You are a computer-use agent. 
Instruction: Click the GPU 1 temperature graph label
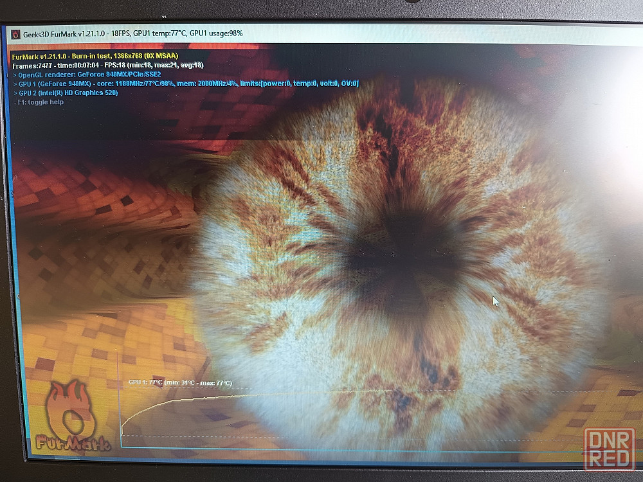tap(180, 383)
